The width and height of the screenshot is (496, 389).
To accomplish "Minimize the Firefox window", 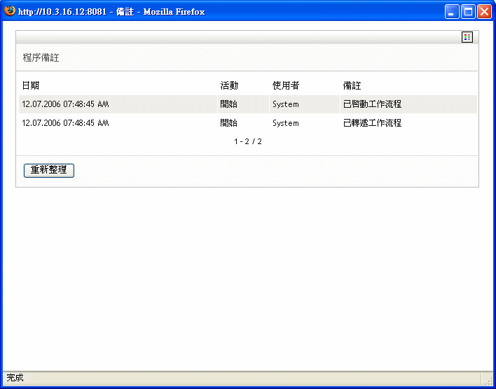I will click(x=452, y=12).
